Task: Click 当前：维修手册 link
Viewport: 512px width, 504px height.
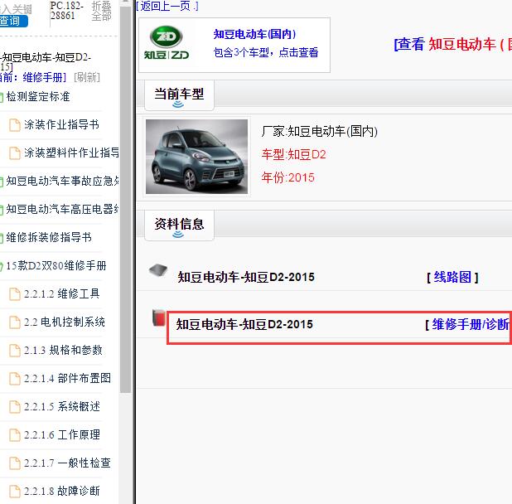Action: click(32, 77)
